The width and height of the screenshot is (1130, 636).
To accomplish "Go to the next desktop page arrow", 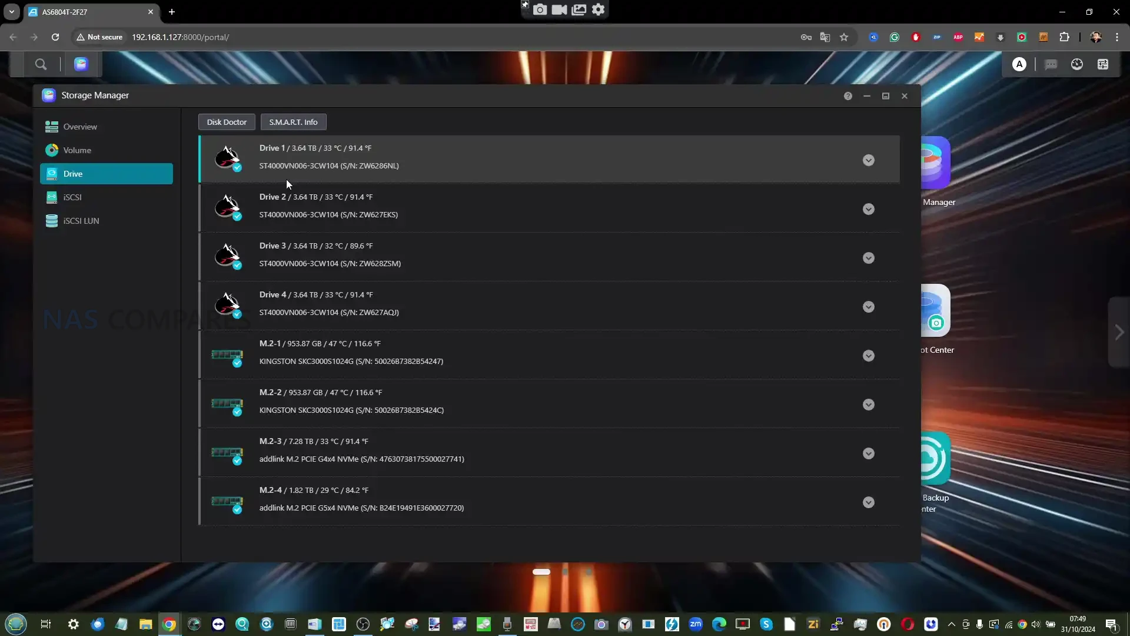I will click(1119, 332).
